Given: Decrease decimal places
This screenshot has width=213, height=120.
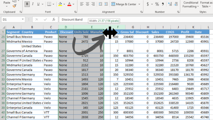Looking at the screenshot, I should click(176, 4).
